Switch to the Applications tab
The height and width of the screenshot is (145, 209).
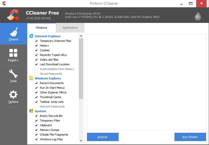point(70,28)
